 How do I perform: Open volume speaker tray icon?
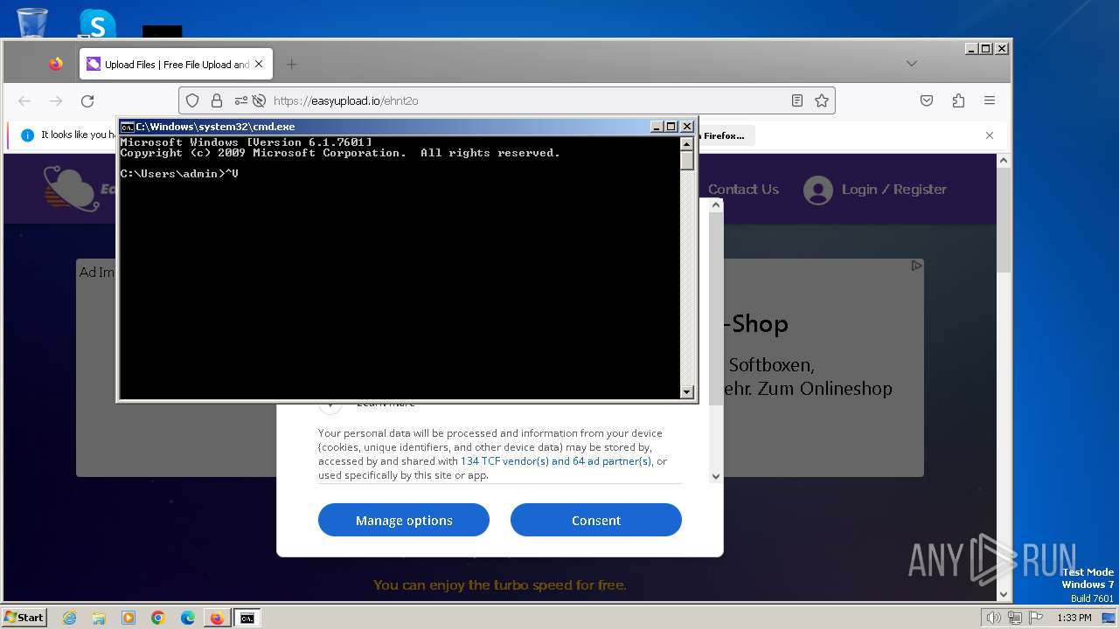pyautogui.click(x=993, y=618)
